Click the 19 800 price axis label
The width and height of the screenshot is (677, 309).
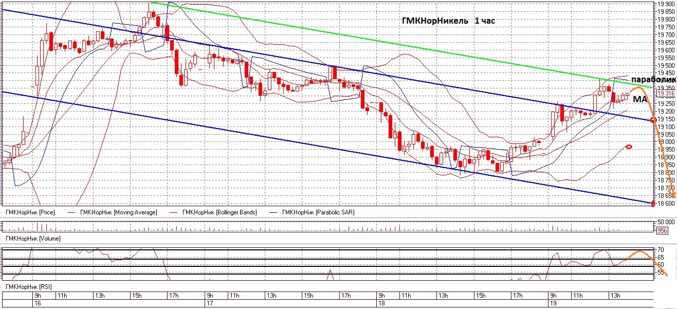(x=666, y=20)
